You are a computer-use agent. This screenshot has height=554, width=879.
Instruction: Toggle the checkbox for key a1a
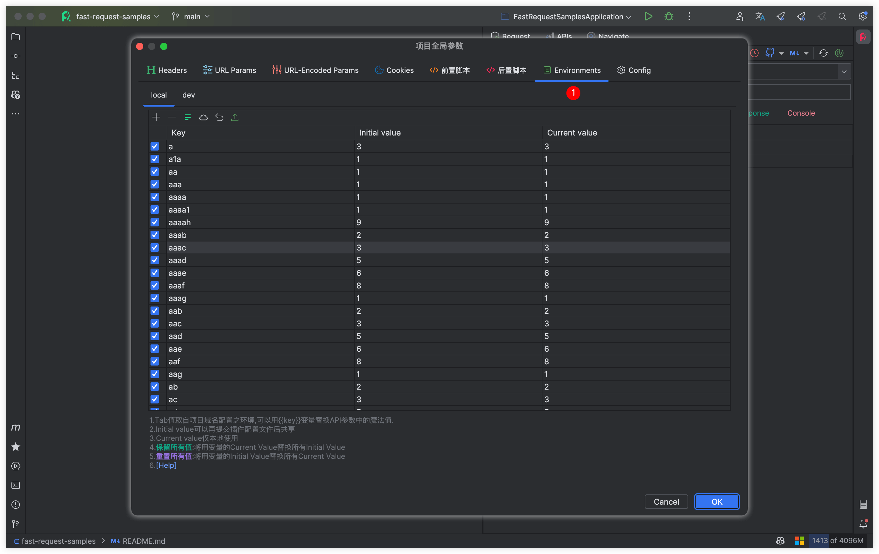click(155, 159)
